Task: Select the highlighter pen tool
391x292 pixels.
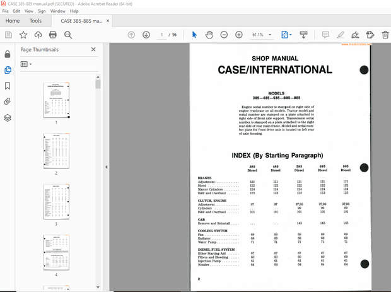Action: pos(341,35)
